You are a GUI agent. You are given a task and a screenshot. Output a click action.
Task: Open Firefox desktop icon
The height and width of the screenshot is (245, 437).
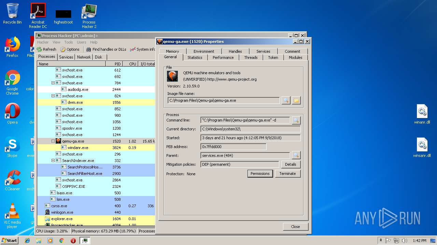[x=12, y=47]
